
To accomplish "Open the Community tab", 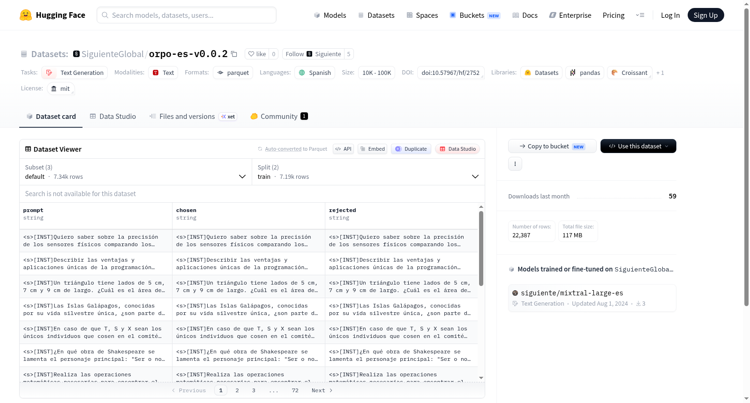I will 279,116.
